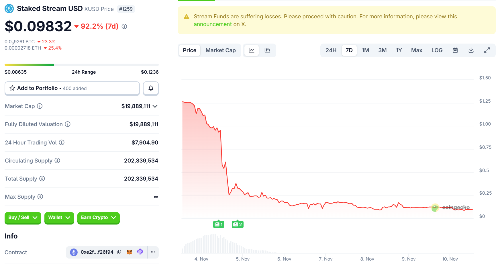Switch chart to candlestick view
Image resolution: width=502 pixels, height=268 pixels.
[x=267, y=50]
